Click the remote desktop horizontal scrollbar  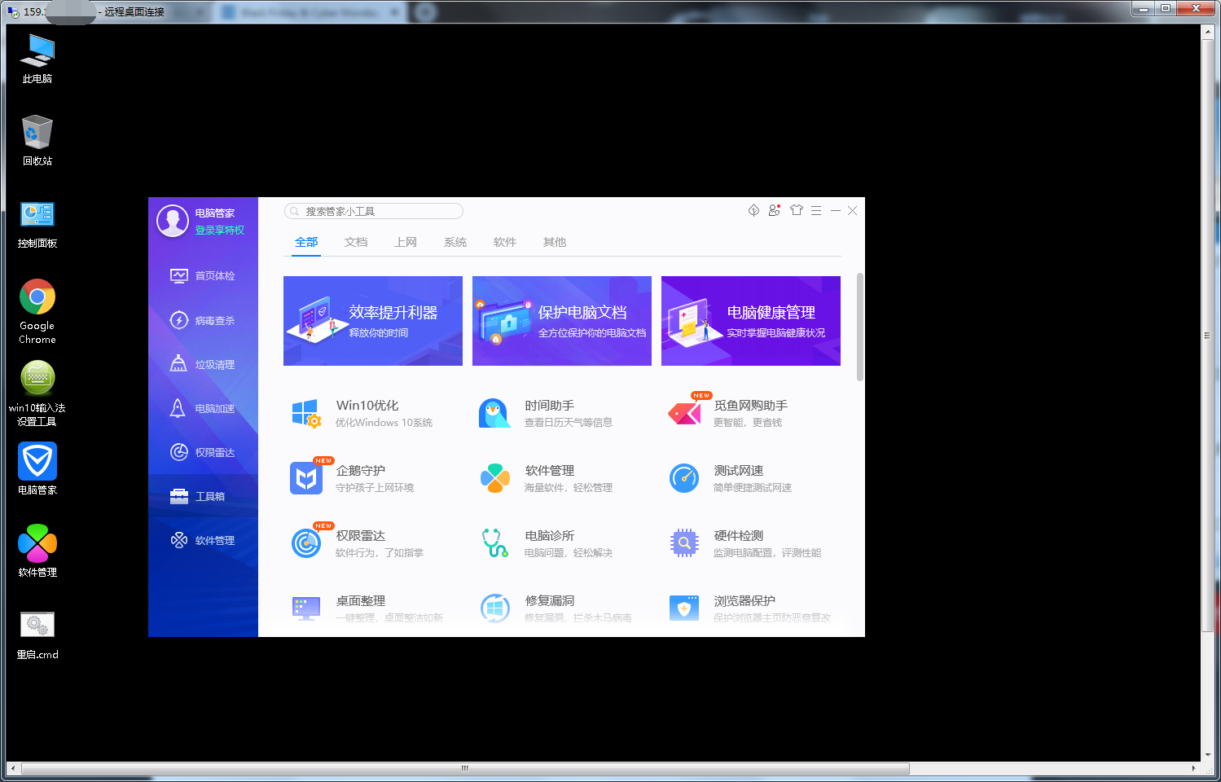coord(465,768)
